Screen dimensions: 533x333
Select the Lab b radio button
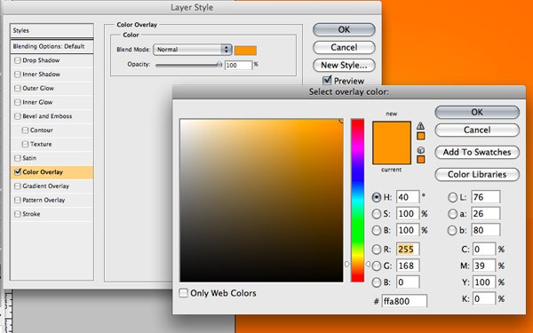[452, 230]
